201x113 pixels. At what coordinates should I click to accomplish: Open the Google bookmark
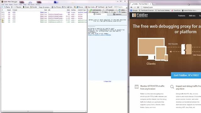[x=134, y=10]
